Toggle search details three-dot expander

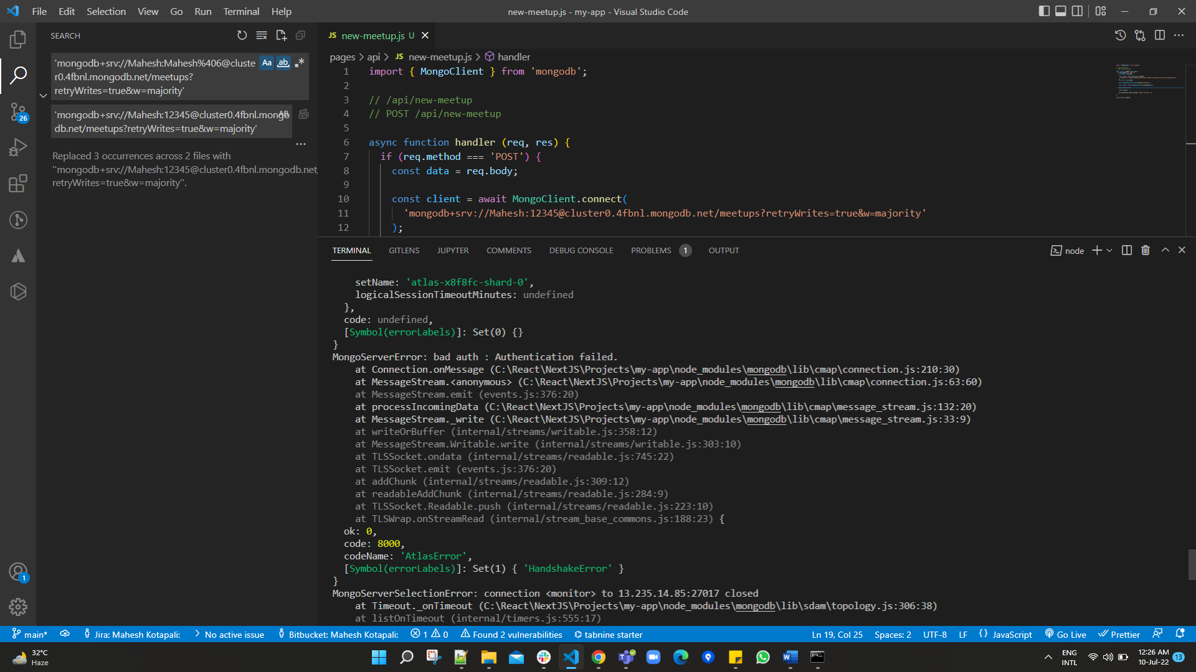(x=301, y=144)
